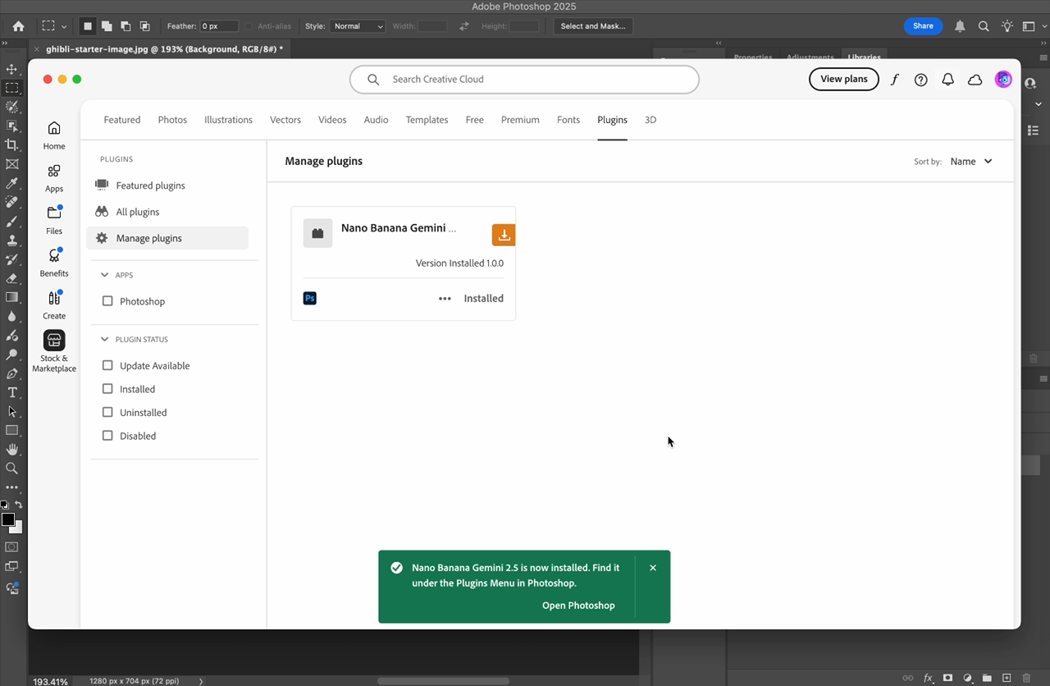Open Creative Cloud help icon
The height and width of the screenshot is (686, 1050).
coord(921,80)
